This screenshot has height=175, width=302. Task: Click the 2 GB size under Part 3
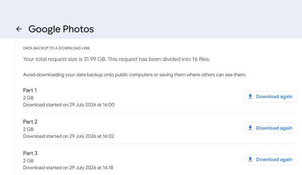point(28,160)
